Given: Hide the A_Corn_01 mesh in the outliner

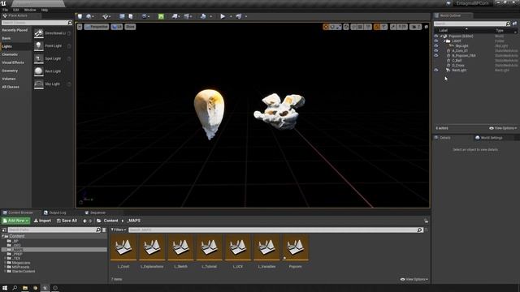Looking at the screenshot, I should pos(436,50).
